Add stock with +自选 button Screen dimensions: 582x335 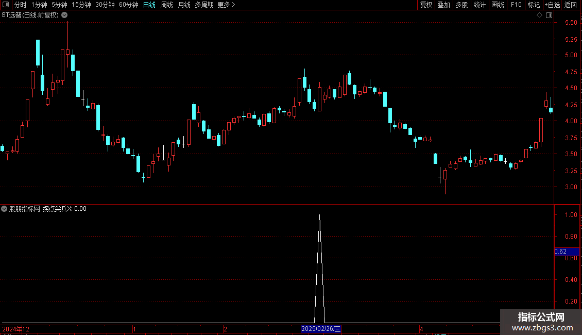coord(552,5)
